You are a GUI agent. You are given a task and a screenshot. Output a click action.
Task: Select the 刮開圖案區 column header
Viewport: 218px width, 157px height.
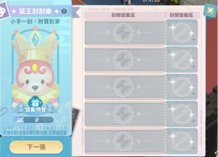(x=123, y=15)
